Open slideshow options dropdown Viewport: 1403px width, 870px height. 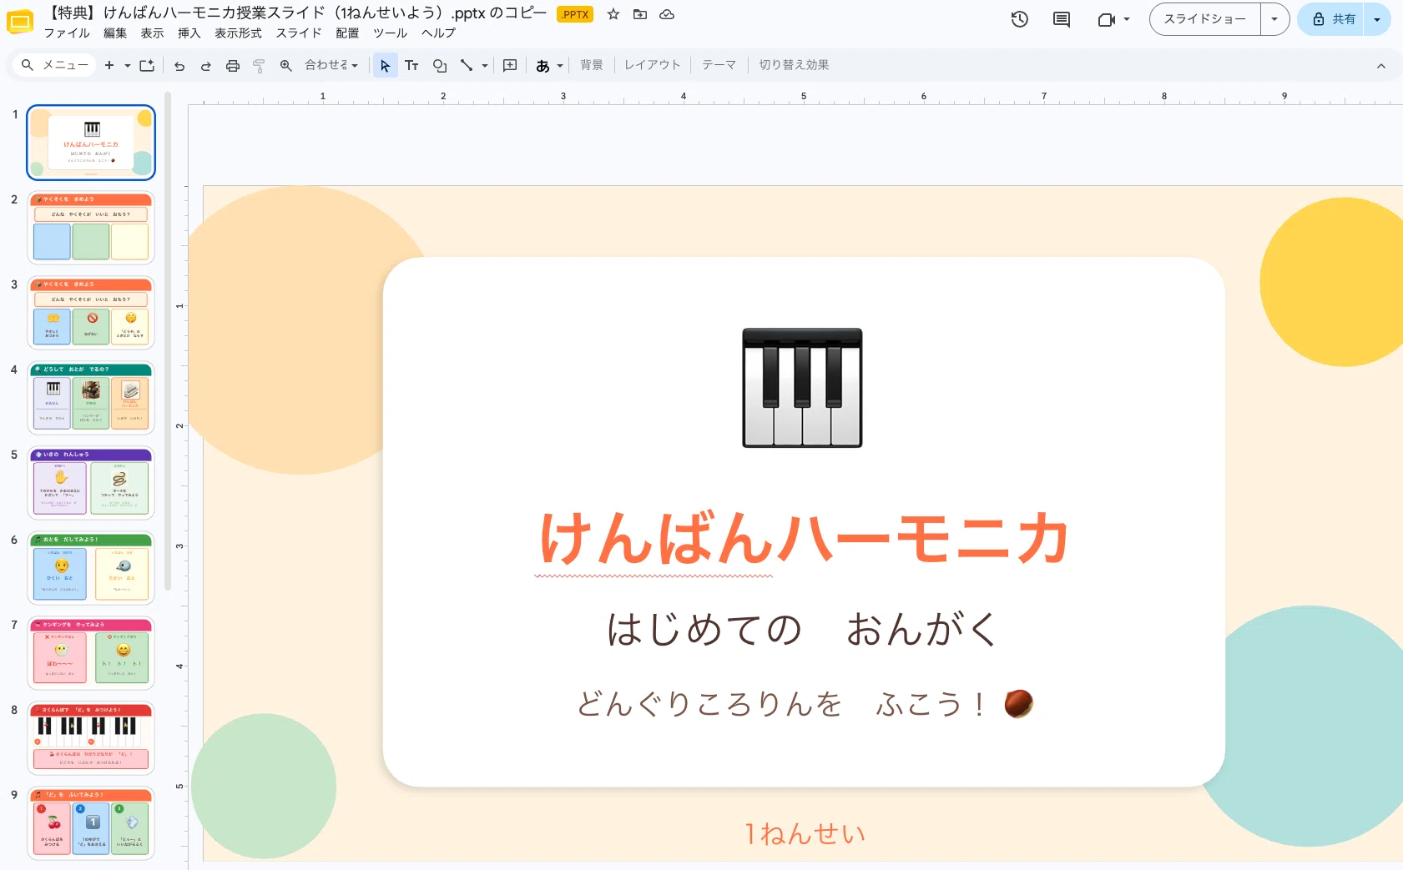tap(1274, 19)
